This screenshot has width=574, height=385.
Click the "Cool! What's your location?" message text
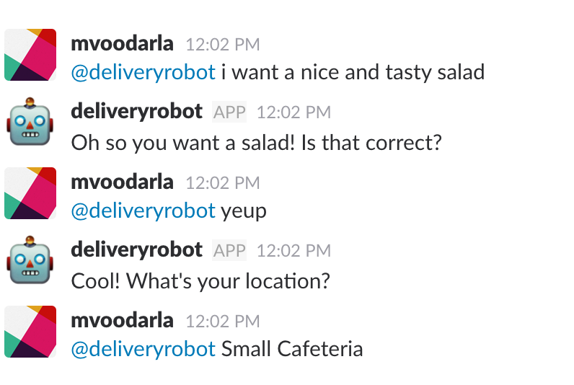200,280
